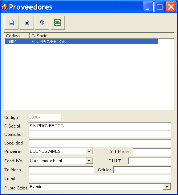
Task: Focus the Domicilio input field
Action: pyautogui.click(x=100, y=134)
